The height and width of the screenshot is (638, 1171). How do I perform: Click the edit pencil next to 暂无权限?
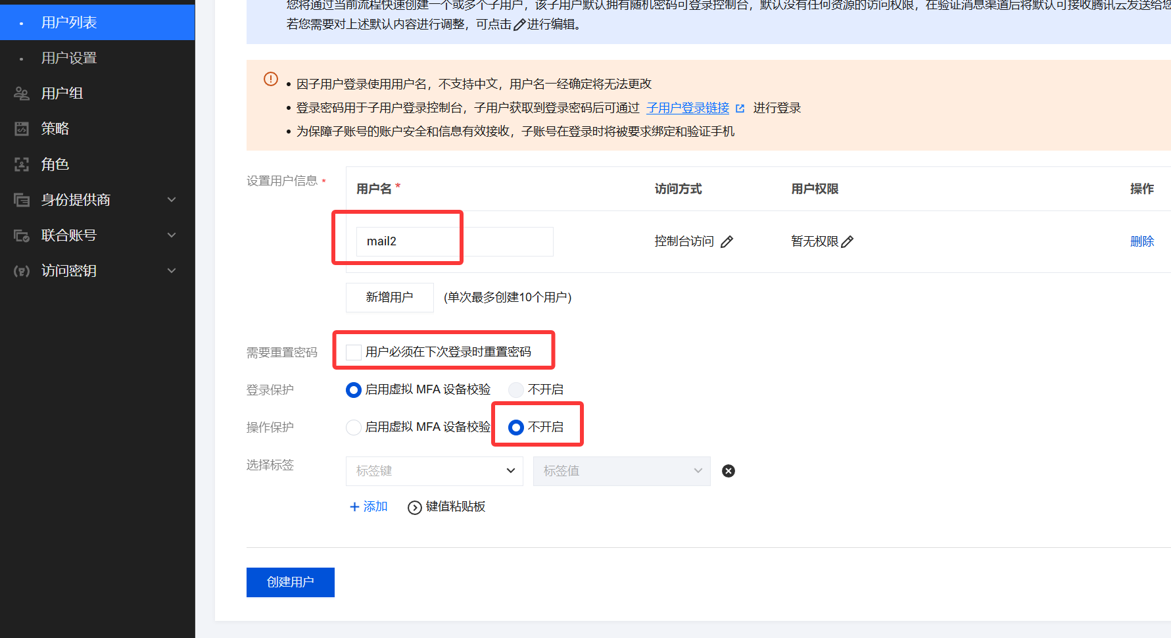(x=848, y=242)
